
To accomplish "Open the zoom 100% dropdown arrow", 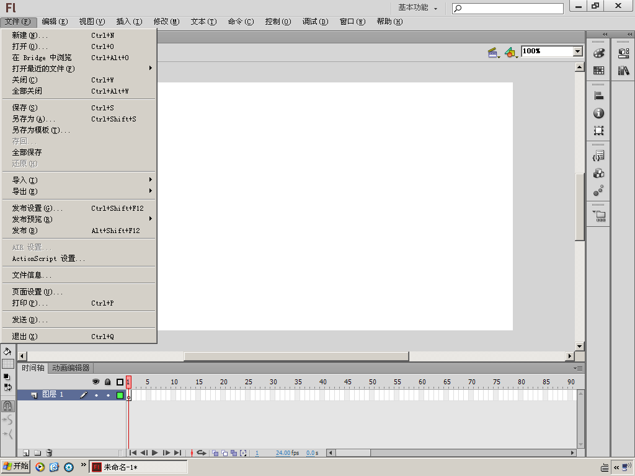I will click(578, 51).
